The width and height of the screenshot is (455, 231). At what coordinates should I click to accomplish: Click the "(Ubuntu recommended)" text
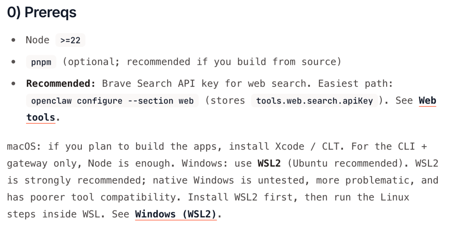point(343,163)
